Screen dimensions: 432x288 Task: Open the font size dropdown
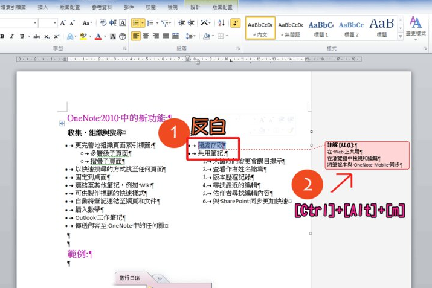coord(55,23)
